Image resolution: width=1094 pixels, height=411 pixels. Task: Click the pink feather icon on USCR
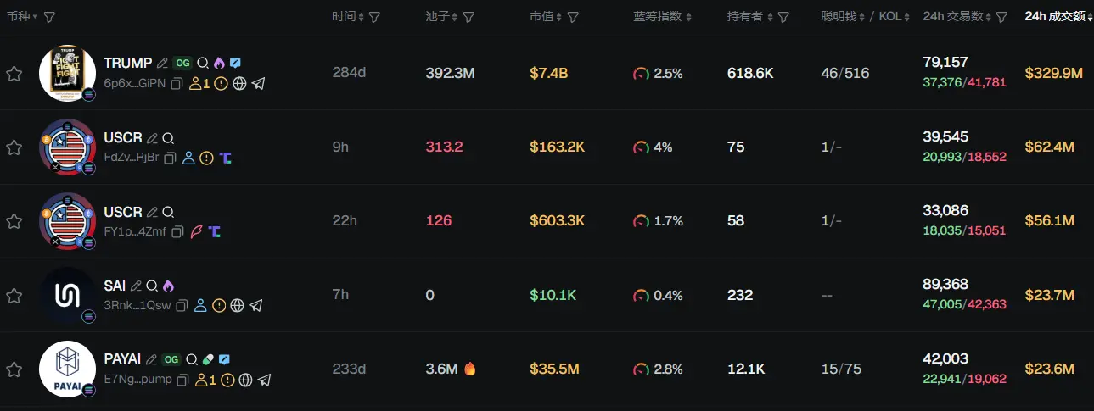tap(196, 231)
